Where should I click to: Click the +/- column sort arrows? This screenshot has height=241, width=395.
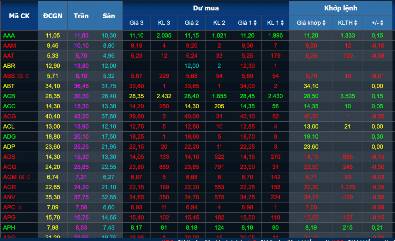382,23
